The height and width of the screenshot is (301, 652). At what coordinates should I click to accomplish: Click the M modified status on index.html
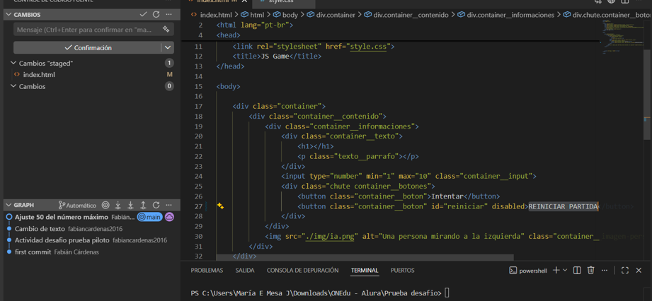(x=169, y=75)
